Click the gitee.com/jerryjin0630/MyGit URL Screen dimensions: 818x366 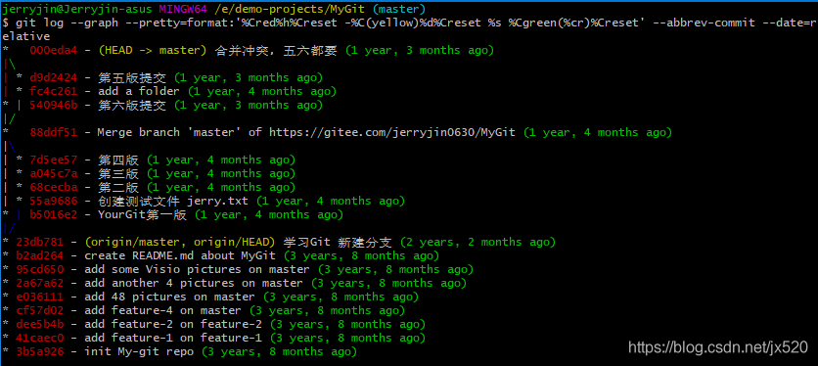pos(391,133)
